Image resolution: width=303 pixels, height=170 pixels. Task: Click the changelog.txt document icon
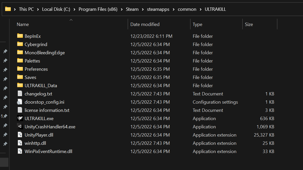pos(20,94)
